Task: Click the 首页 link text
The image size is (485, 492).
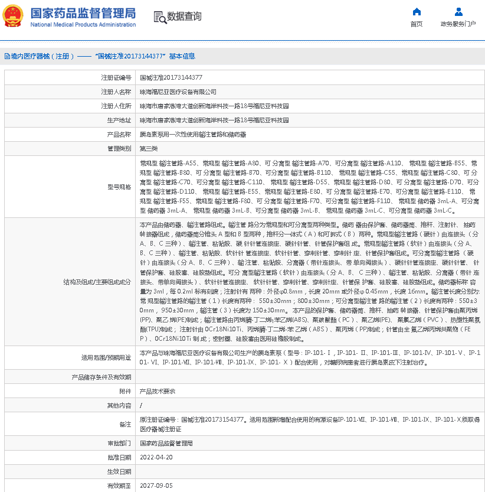Action: click(x=417, y=24)
